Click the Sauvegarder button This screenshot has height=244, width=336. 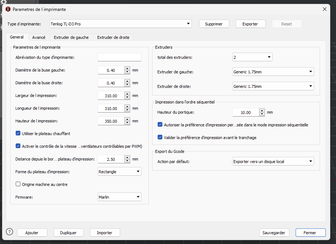pyautogui.click(x=274, y=233)
